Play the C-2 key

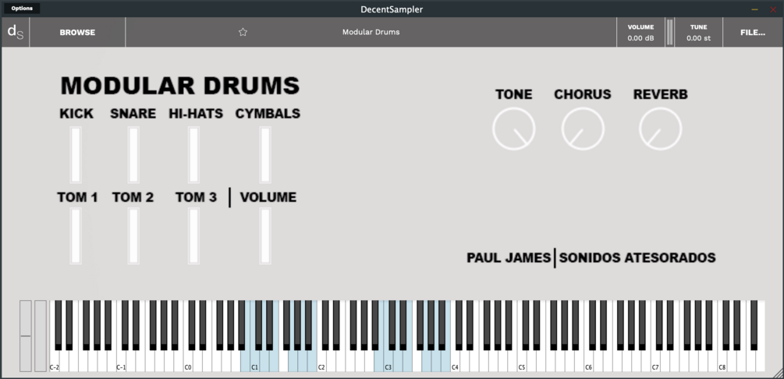point(54,362)
